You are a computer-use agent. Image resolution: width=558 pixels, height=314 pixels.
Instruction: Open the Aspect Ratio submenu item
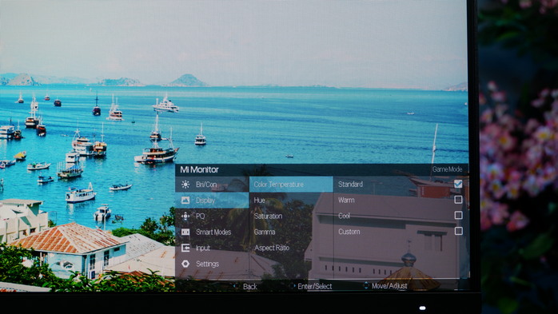(291, 248)
